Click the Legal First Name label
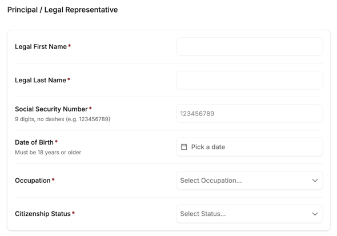 41,47
